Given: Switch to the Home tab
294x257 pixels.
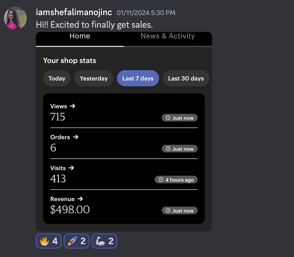Looking at the screenshot, I should 80,36.
